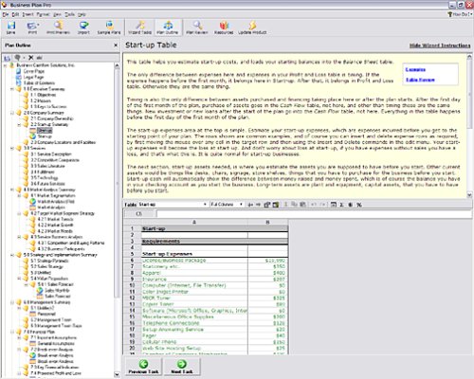Click the green Next Task arrow
474x379 pixels.
[x=182, y=364]
